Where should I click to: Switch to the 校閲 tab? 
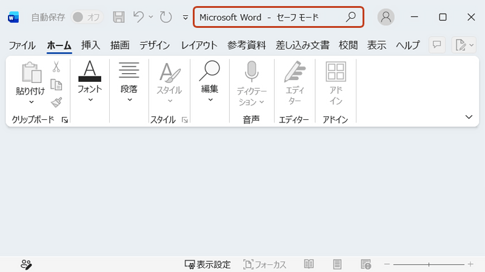click(x=348, y=45)
